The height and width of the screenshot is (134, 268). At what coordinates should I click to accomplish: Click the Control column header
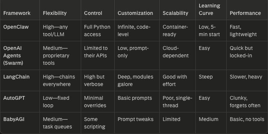(93, 13)
